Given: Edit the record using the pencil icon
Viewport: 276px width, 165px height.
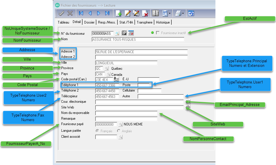Looking at the screenshot, I should click(127, 13).
